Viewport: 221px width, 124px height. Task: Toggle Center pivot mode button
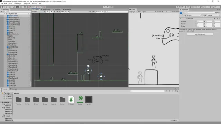pyautogui.click(x=31, y=7)
